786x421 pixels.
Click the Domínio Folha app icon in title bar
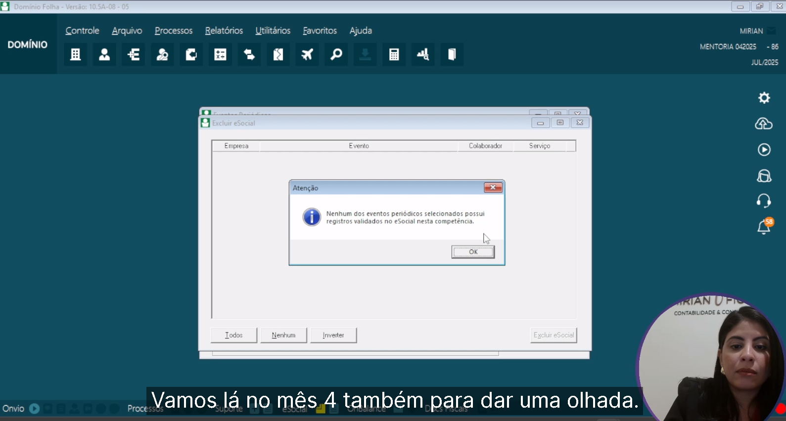[5, 6]
